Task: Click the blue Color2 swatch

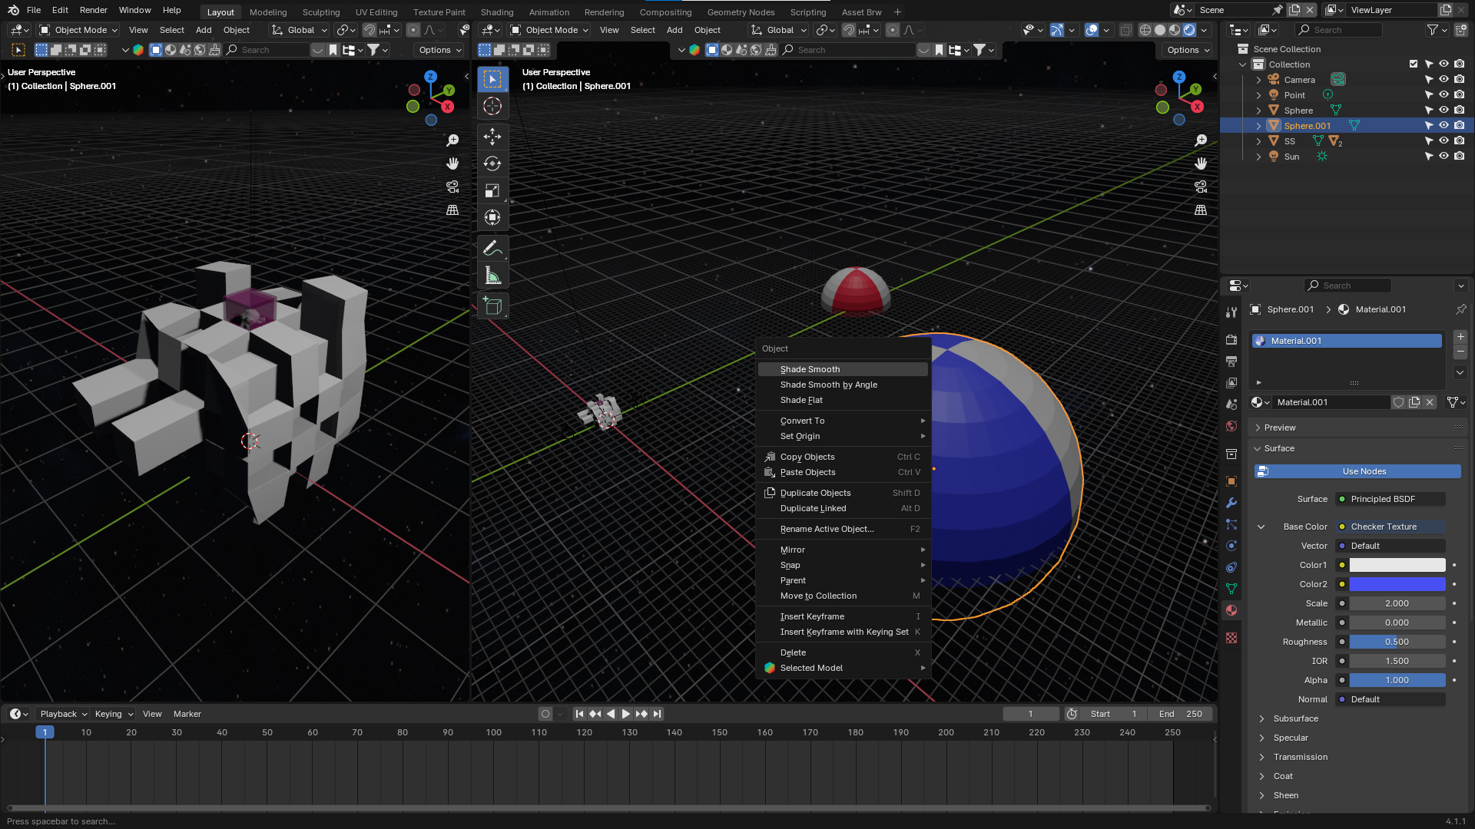Action: tap(1397, 584)
